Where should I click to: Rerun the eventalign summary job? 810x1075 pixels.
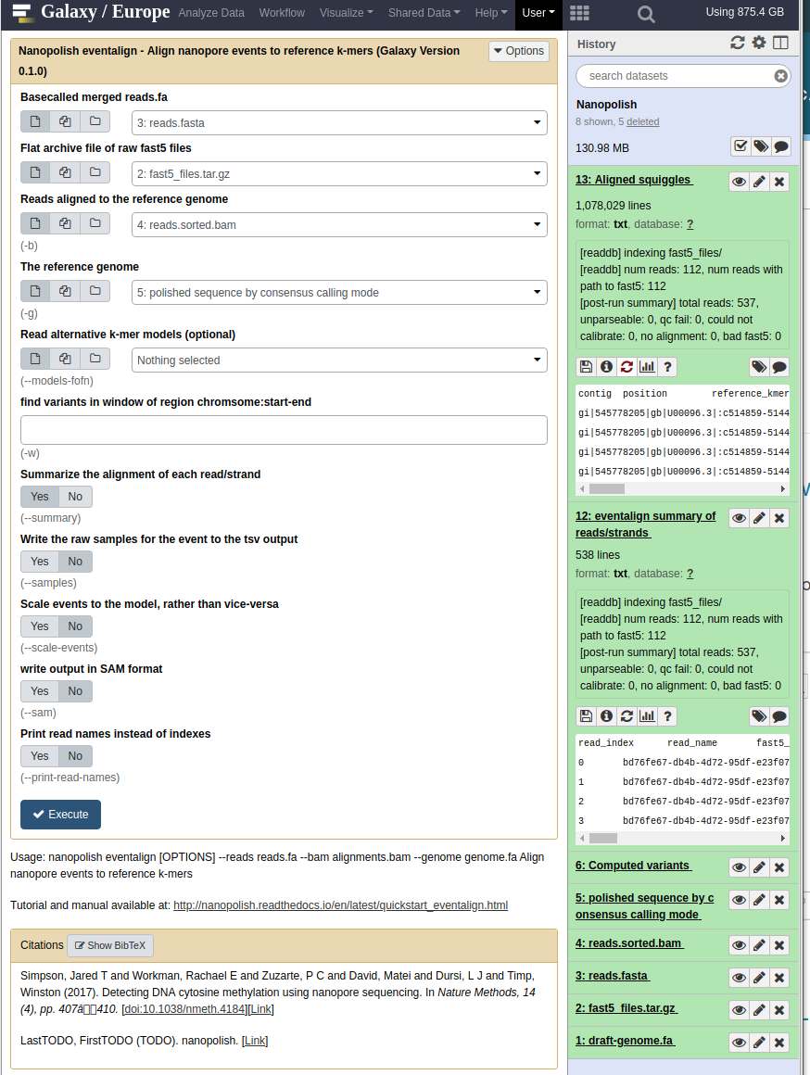tap(626, 716)
